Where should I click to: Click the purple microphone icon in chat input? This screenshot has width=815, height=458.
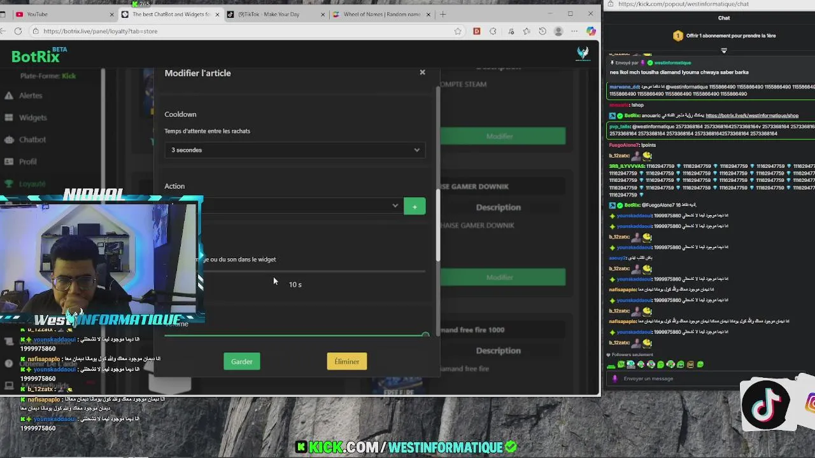click(x=614, y=378)
